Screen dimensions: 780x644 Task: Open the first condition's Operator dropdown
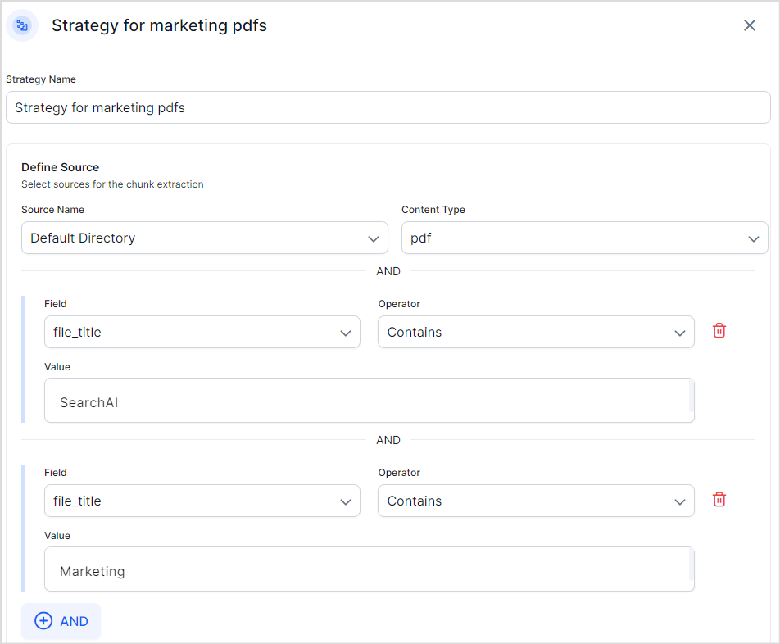(x=535, y=332)
